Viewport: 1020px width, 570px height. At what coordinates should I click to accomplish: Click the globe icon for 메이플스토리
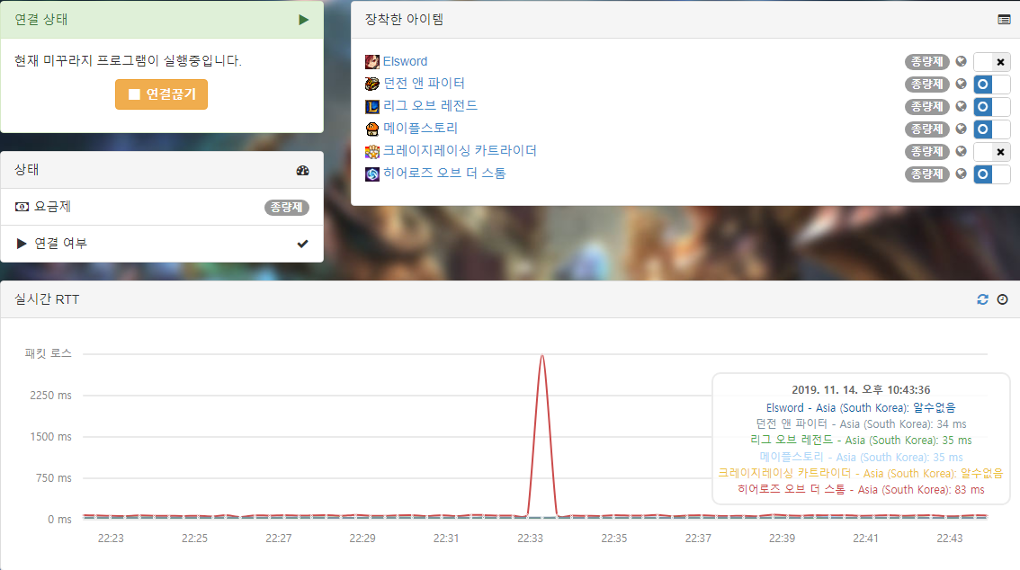coord(961,129)
